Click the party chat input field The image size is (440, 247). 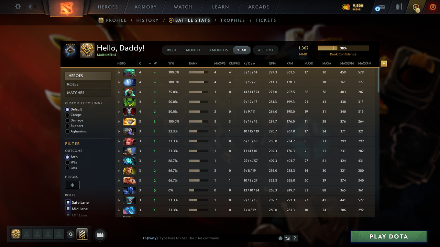[x=217, y=238]
